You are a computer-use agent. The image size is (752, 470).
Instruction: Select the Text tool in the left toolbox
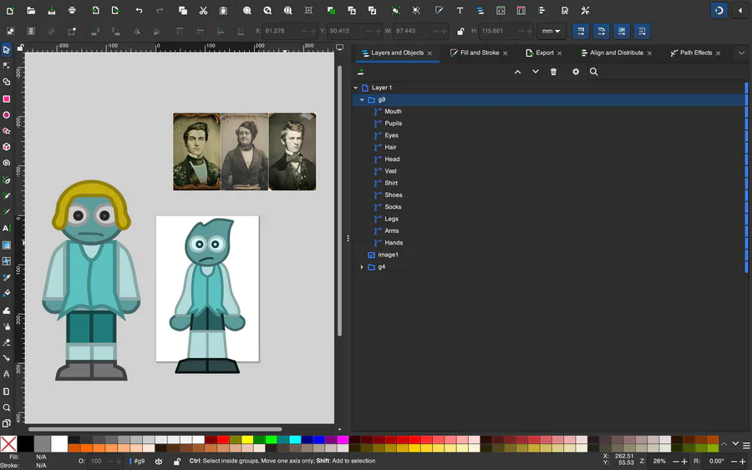[x=7, y=228]
